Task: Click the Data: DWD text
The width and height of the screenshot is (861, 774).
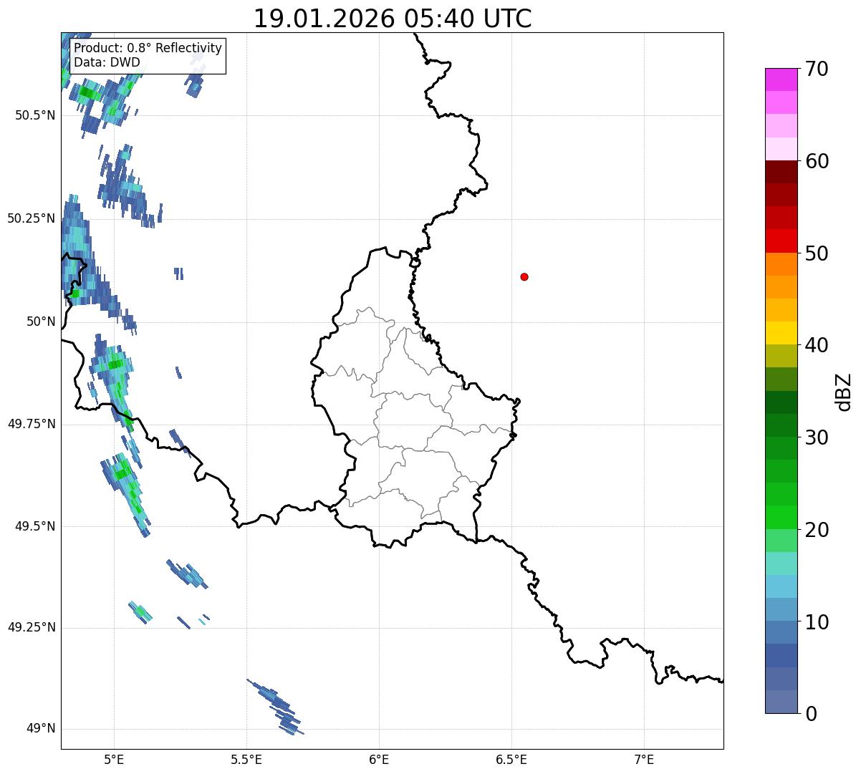Action: pos(107,62)
